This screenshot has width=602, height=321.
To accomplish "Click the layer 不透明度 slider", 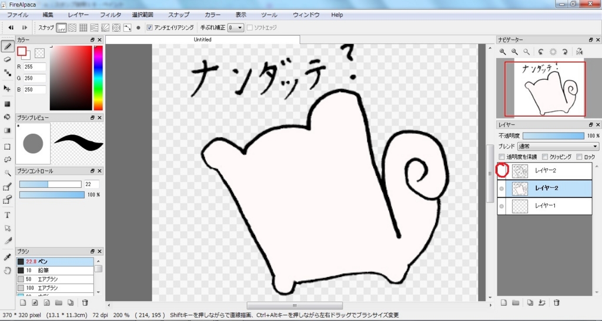I will click(553, 136).
